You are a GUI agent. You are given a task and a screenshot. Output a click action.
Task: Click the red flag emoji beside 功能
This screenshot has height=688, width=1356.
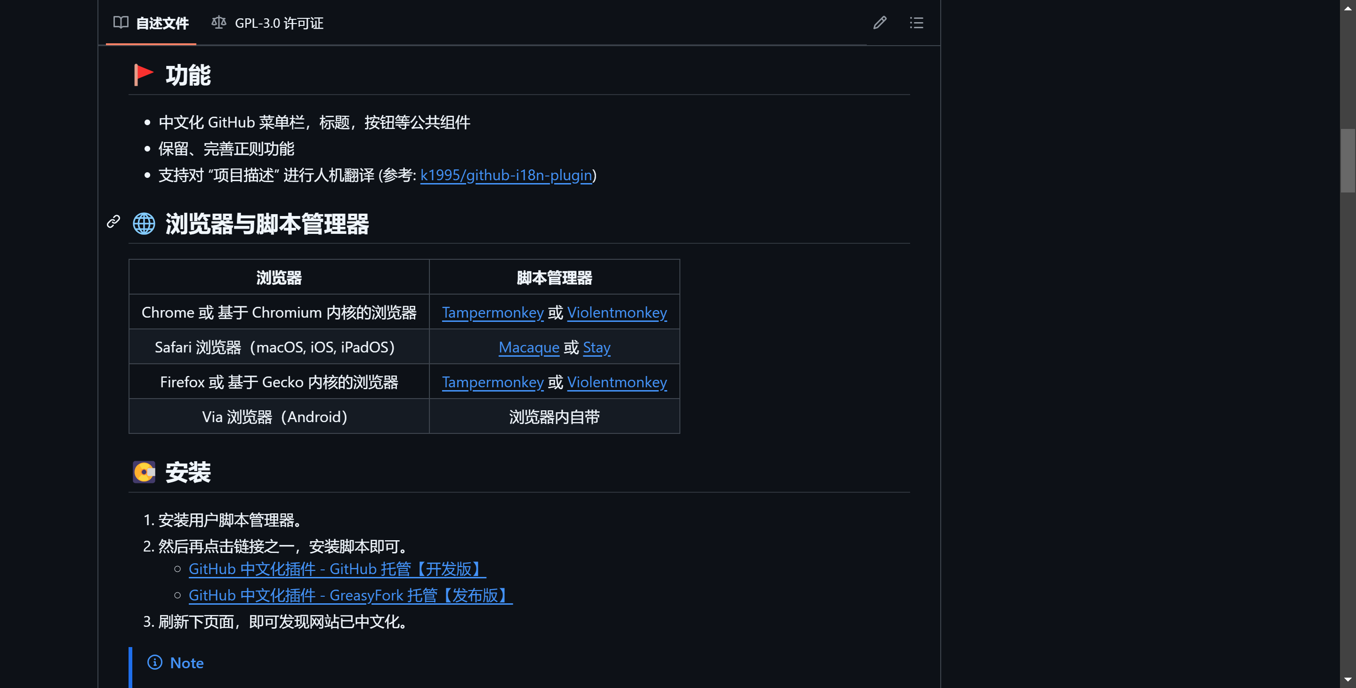coord(143,75)
